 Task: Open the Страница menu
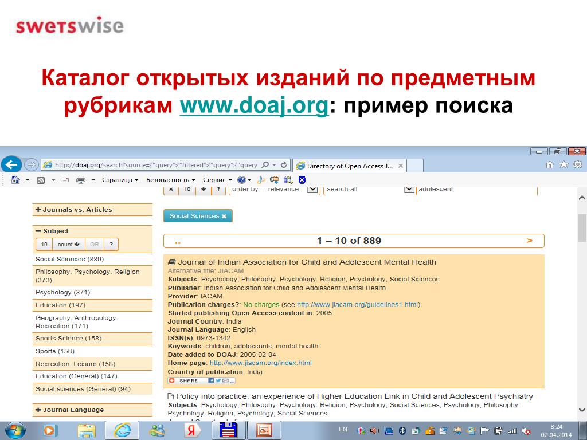[x=120, y=180]
